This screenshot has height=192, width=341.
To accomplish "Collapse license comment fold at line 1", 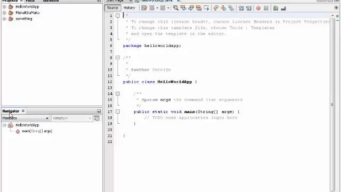I will coord(118,15).
